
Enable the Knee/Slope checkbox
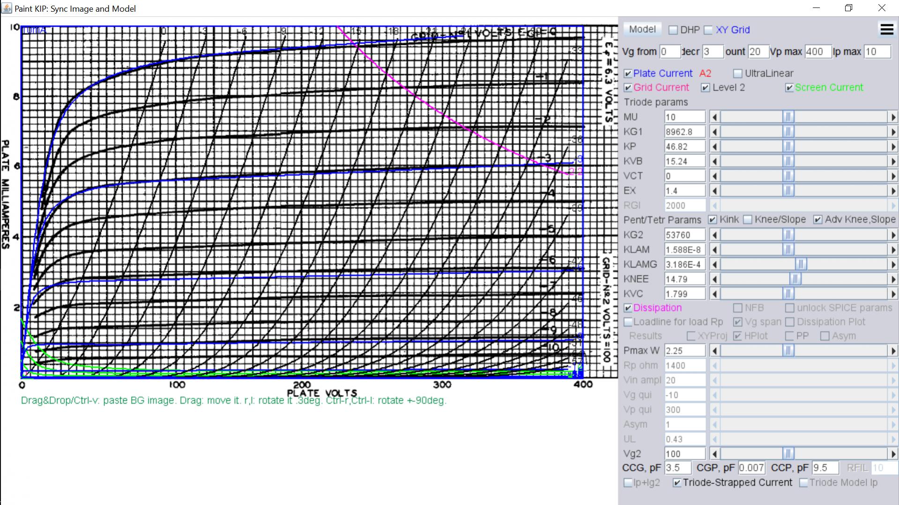coord(748,220)
